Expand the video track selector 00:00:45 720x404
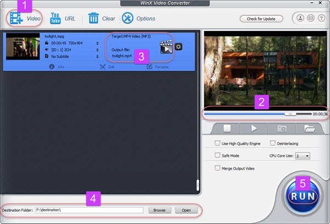Viewport: 330px width, 224px height. click(97, 43)
